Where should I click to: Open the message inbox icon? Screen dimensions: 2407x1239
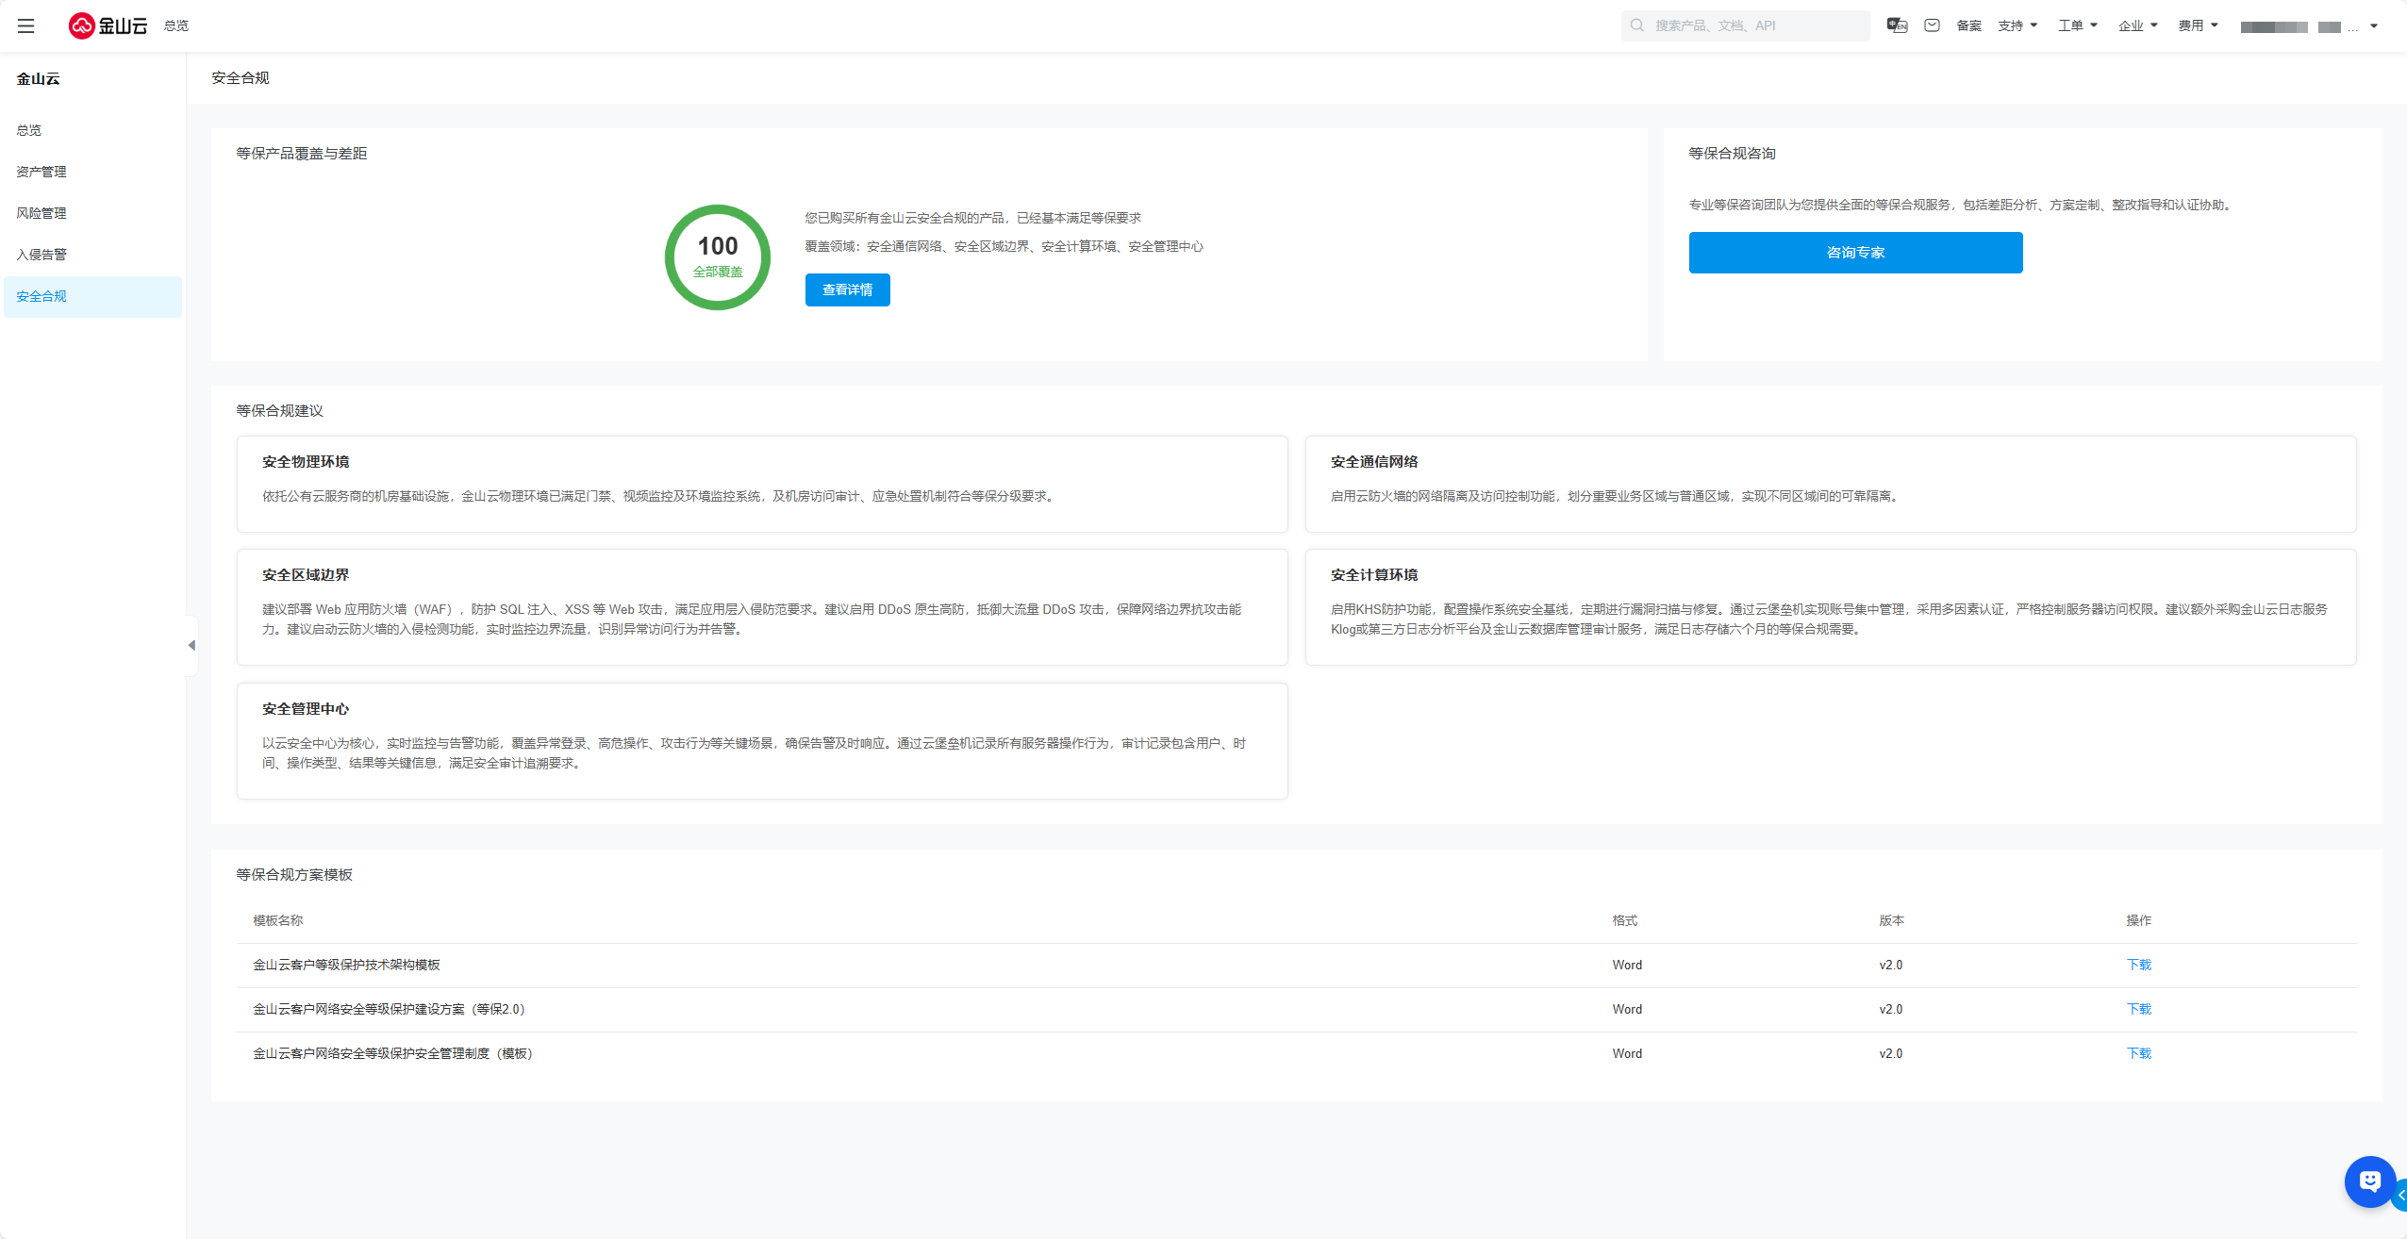1932,25
